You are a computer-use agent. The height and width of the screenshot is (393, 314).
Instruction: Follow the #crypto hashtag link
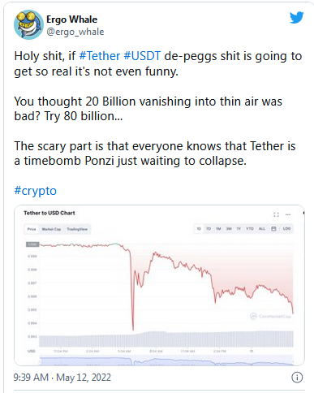tap(35, 191)
